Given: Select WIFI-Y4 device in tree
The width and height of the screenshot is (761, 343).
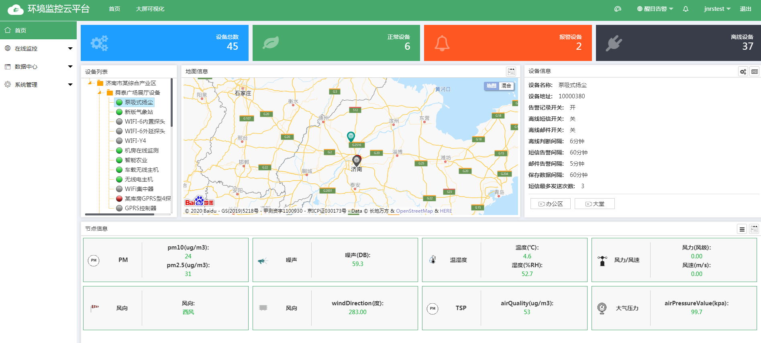Looking at the screenshot, I should tap(131, 141).
